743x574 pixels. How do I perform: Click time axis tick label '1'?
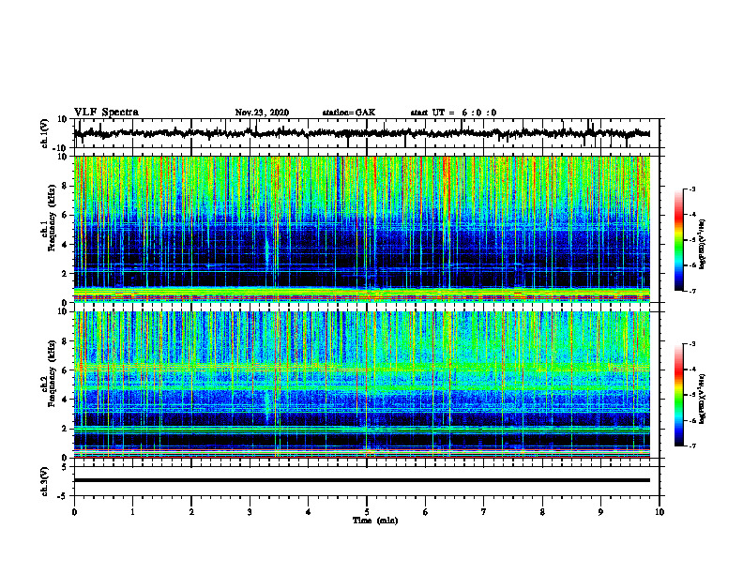pyautogui.click(x=132, y=512)
